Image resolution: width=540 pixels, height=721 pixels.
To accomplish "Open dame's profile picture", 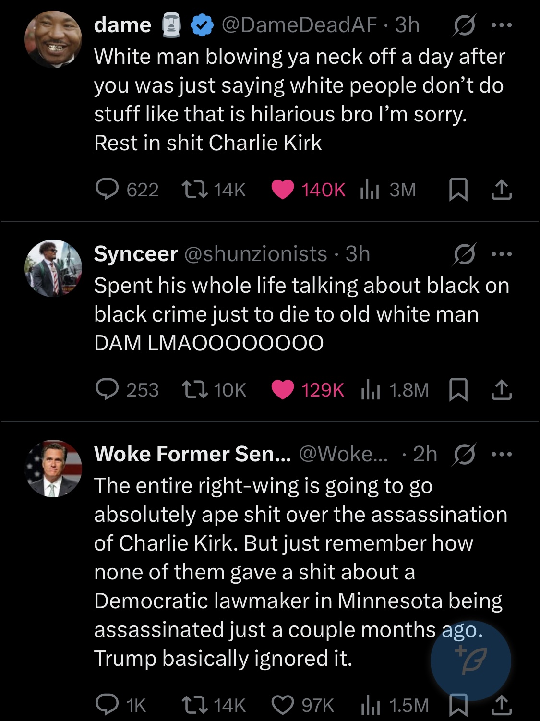I will [x=53, y=39].
